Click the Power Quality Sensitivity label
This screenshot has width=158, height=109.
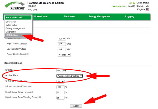[x=18, y=54]
